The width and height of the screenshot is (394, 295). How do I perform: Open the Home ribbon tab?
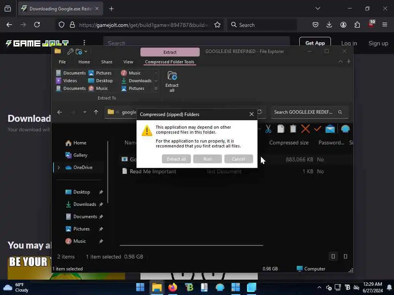tap(84, 62)
